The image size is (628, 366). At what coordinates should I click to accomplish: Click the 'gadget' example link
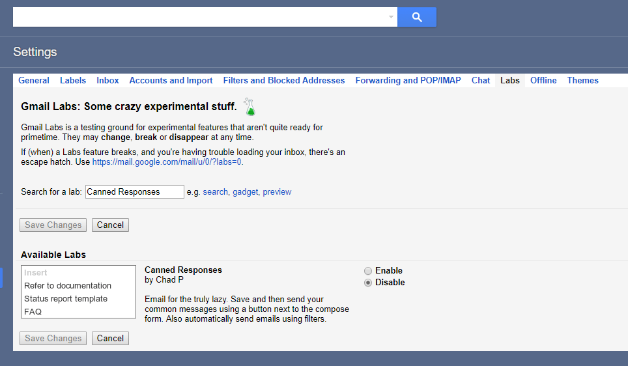(245, 192)
